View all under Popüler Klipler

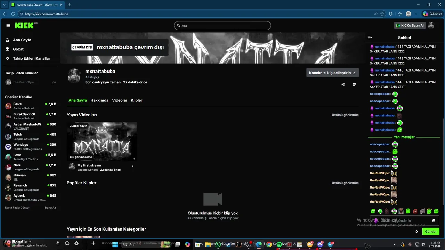pyautogui.click(x=344, y=183)
